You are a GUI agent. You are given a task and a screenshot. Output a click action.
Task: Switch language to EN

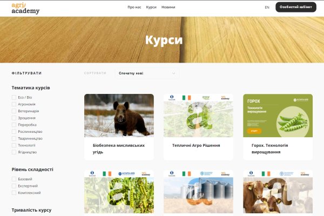click(267, 8)
